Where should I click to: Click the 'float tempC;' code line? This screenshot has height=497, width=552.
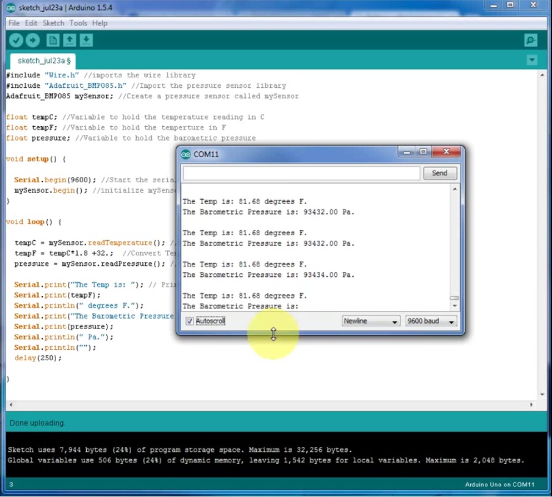tap(135, 117)
